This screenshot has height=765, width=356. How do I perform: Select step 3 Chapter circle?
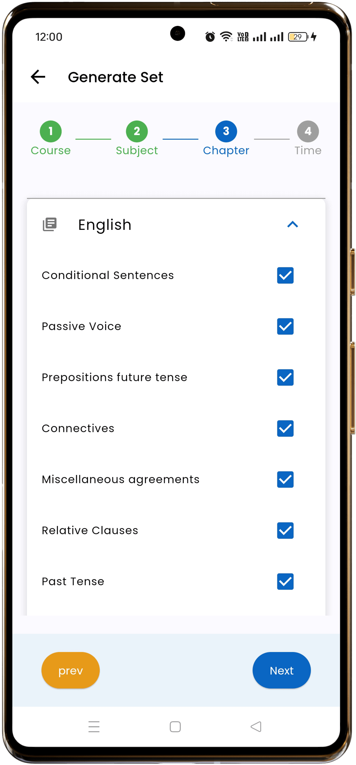click(226, 132)
